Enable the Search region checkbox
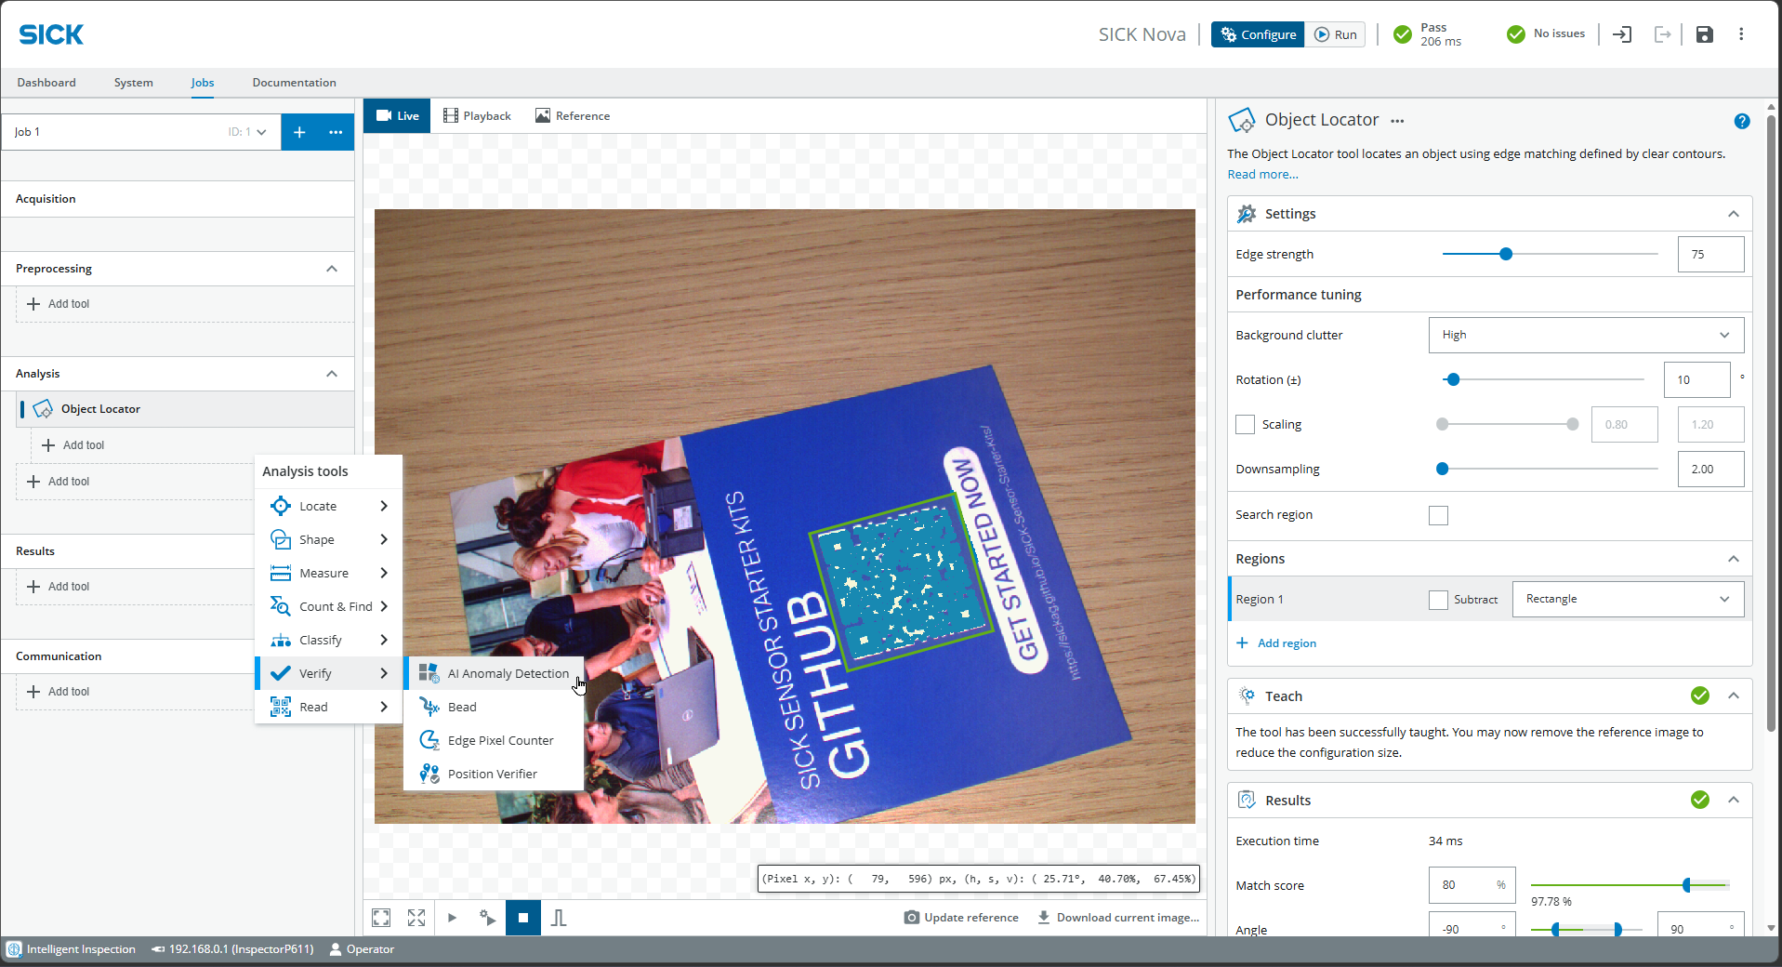Screen dimensions: 1782x967 click(1438, 515)
